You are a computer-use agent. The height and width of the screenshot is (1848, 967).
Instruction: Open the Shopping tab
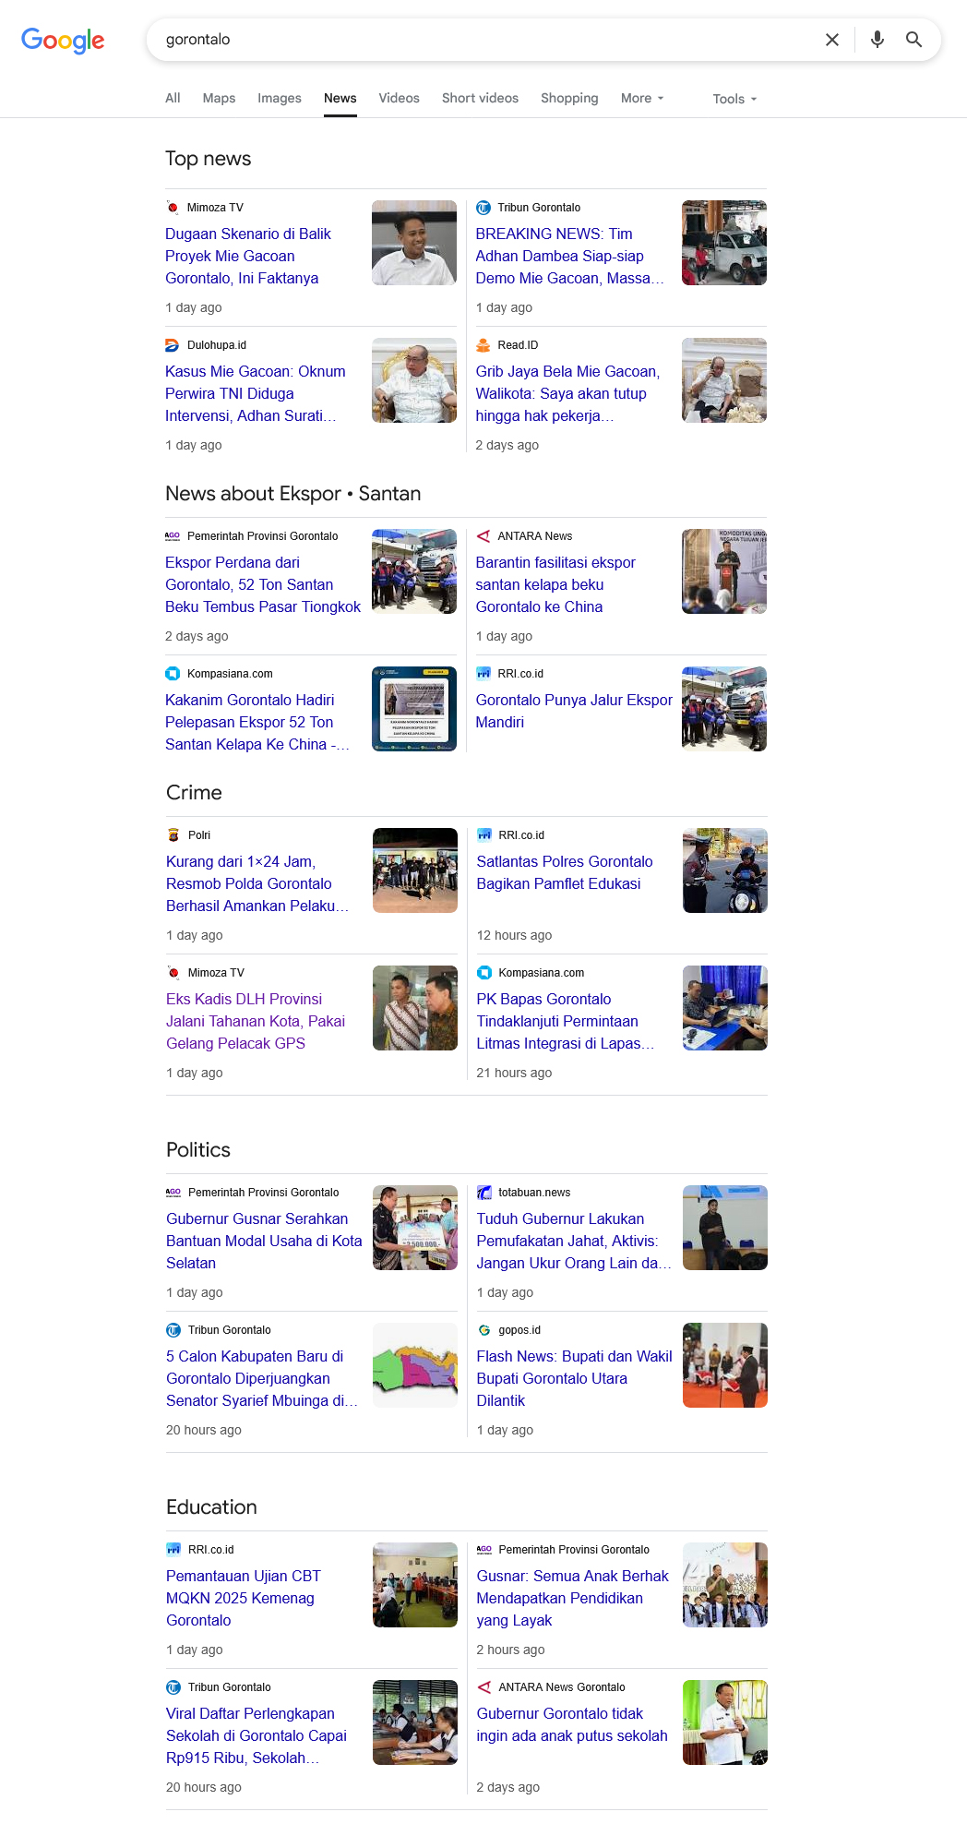click(569, 98)
